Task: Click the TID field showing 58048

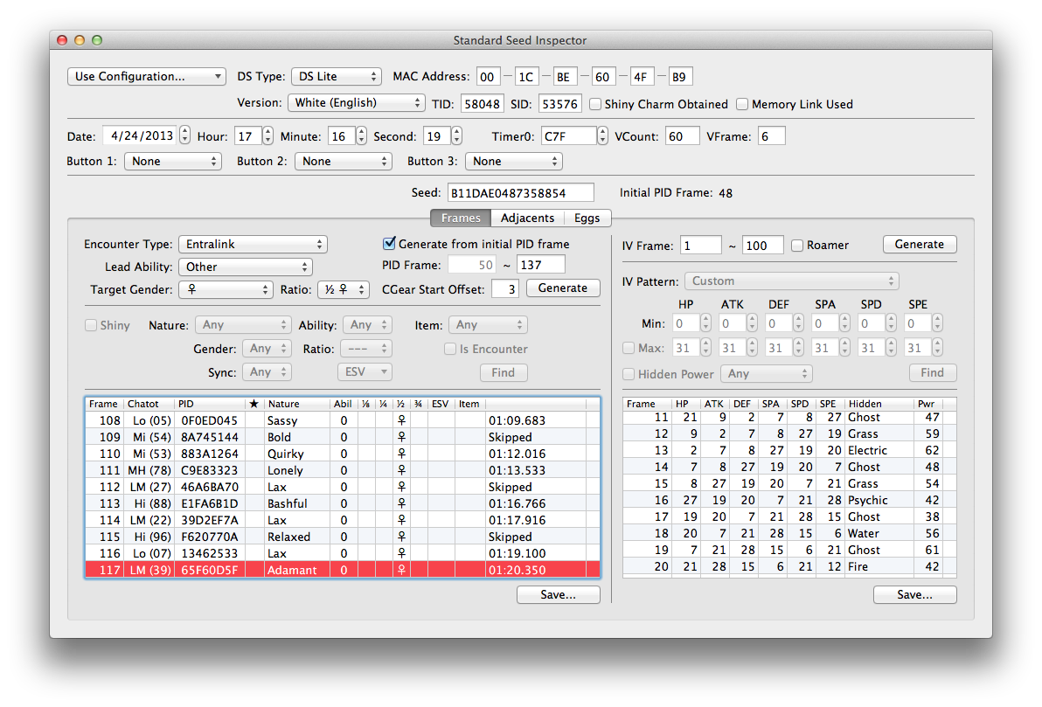Action: click(x=482, y=104)
